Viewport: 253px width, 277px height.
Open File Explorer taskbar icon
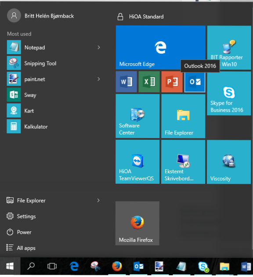pos(224,266)
